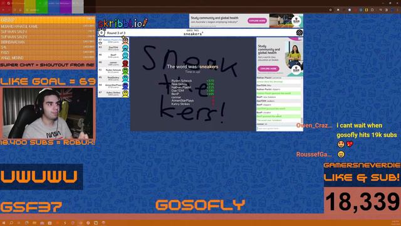Bookmark this page with the star icon

(330, 10)
